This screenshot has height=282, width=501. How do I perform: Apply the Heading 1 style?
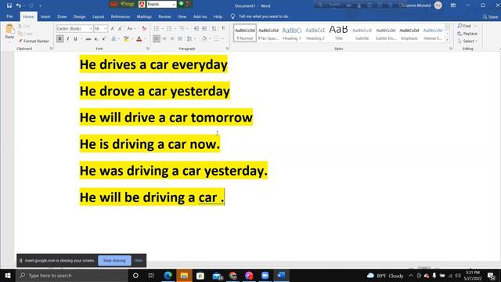point(291,33)
